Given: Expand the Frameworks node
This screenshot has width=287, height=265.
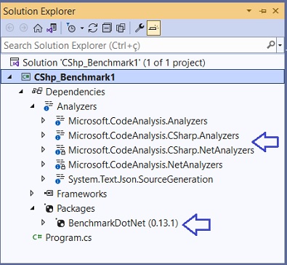Looking at the screenshot, I should [x=32, y=194].
